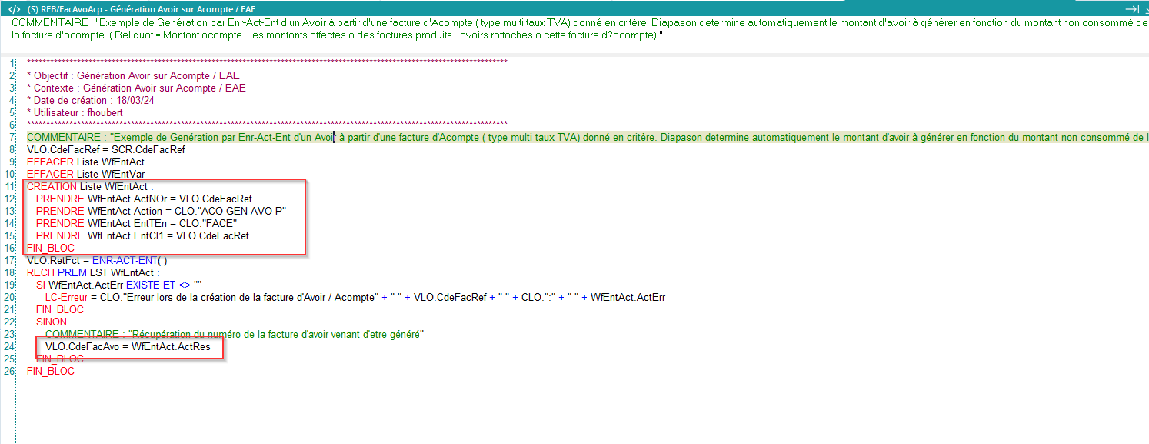Click line number 18 in the gutter
1149x444 pixels.
click(x=11, y=272)
